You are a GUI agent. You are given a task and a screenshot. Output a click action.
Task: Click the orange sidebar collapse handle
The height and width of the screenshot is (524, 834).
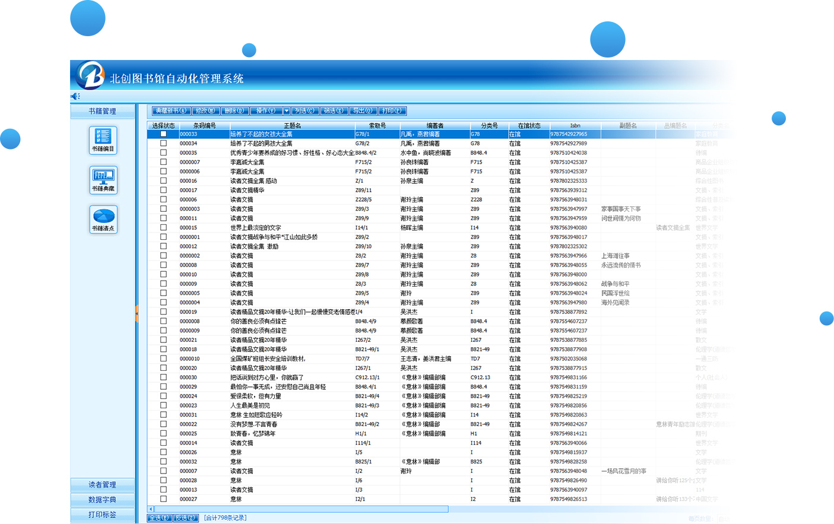pos(137,313)
